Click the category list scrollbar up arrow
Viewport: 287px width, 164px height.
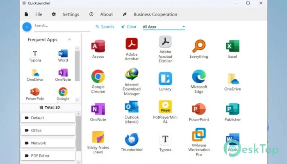point(78,114)
